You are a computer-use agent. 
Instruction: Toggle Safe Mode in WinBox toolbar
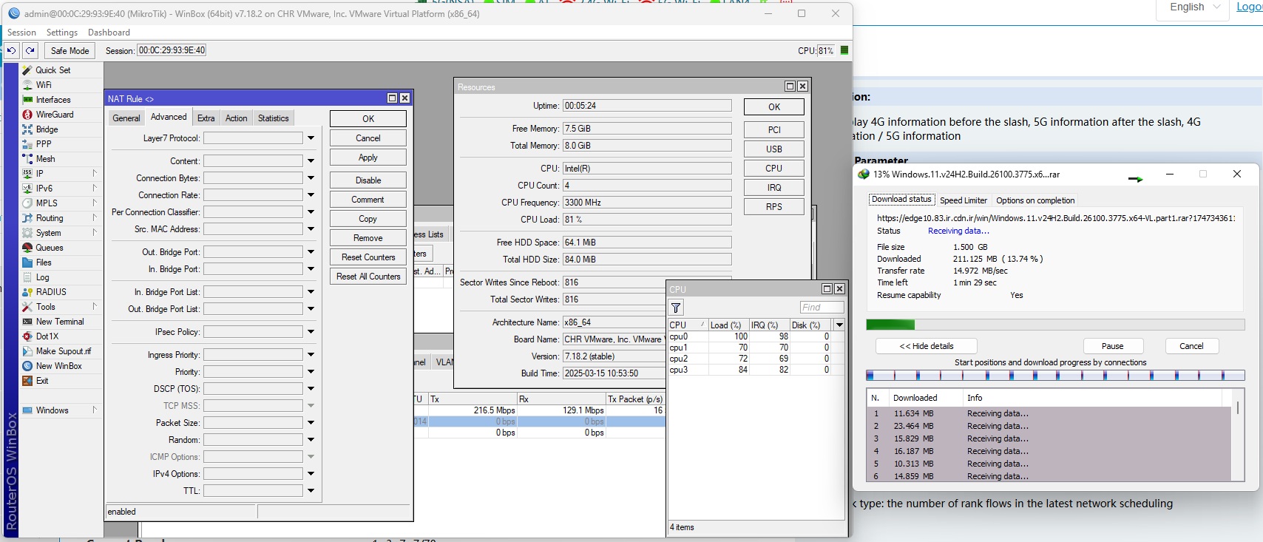click(x=70, y=50)
